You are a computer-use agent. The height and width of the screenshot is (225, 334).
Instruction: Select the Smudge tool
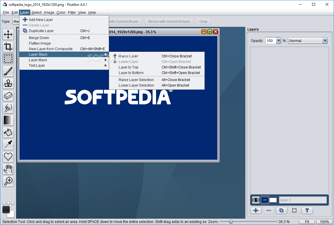click(x=8, y=108)
